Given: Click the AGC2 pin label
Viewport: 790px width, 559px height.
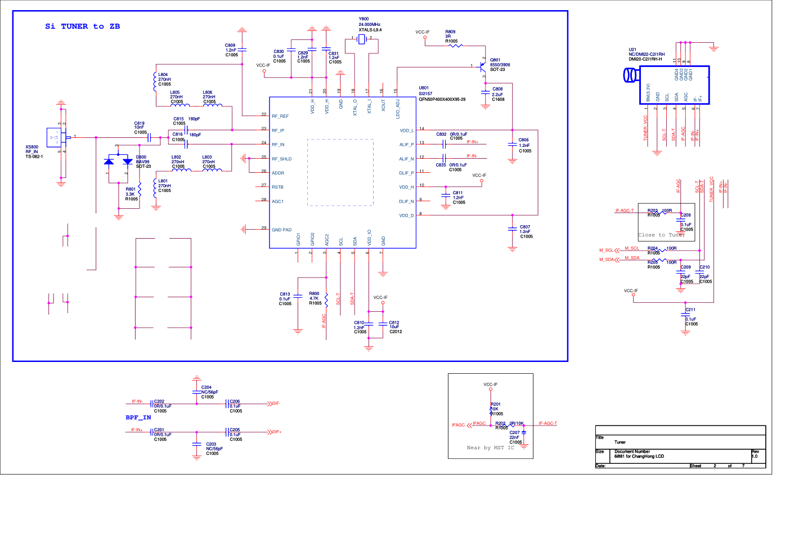Looking at the screenshot, I should pyautogui.click(x=327, y=240).
